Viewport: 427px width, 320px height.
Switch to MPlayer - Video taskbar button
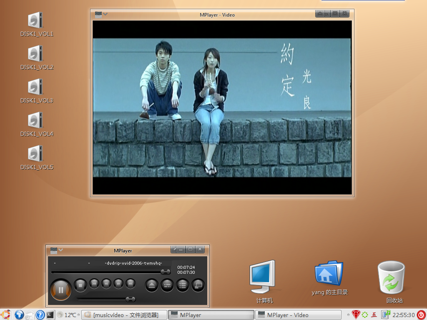tap(298, 315)
